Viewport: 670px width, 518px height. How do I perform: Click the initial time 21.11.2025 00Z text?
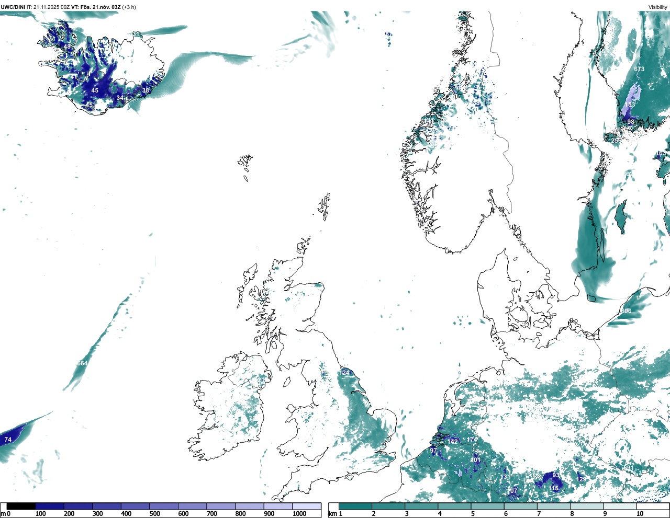(52, 7)
